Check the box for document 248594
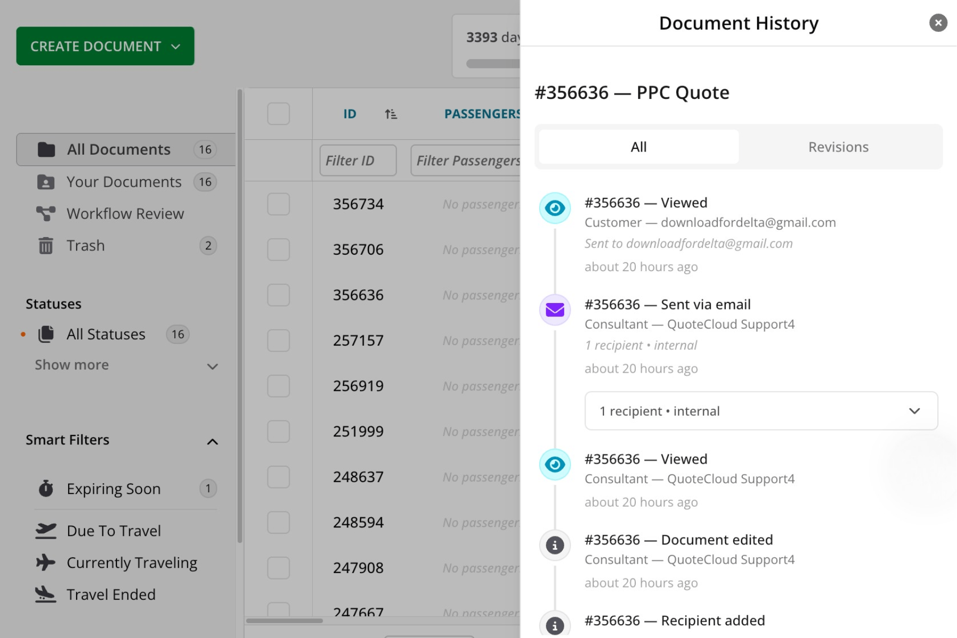This screenshot has height=638, width=957. [279, 522]
